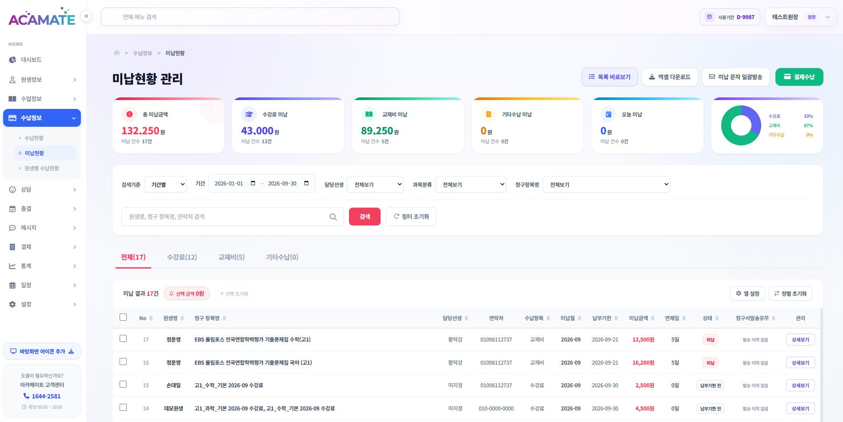Image resolution: width=843 pixels, height=422 pixels.
Task: Click the 출결 calendar-check icon
Action: tap(12, 209)
